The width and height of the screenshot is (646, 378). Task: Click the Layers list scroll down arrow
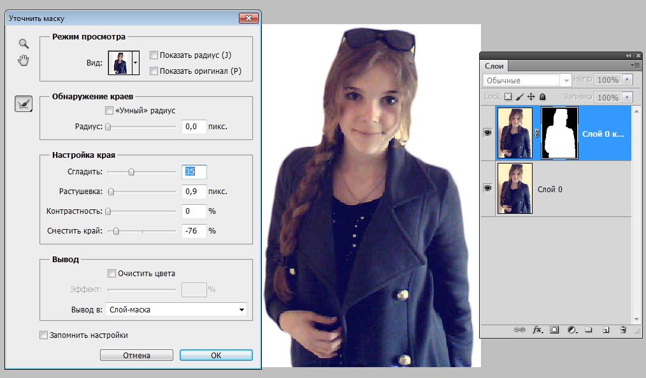(636, 319)
